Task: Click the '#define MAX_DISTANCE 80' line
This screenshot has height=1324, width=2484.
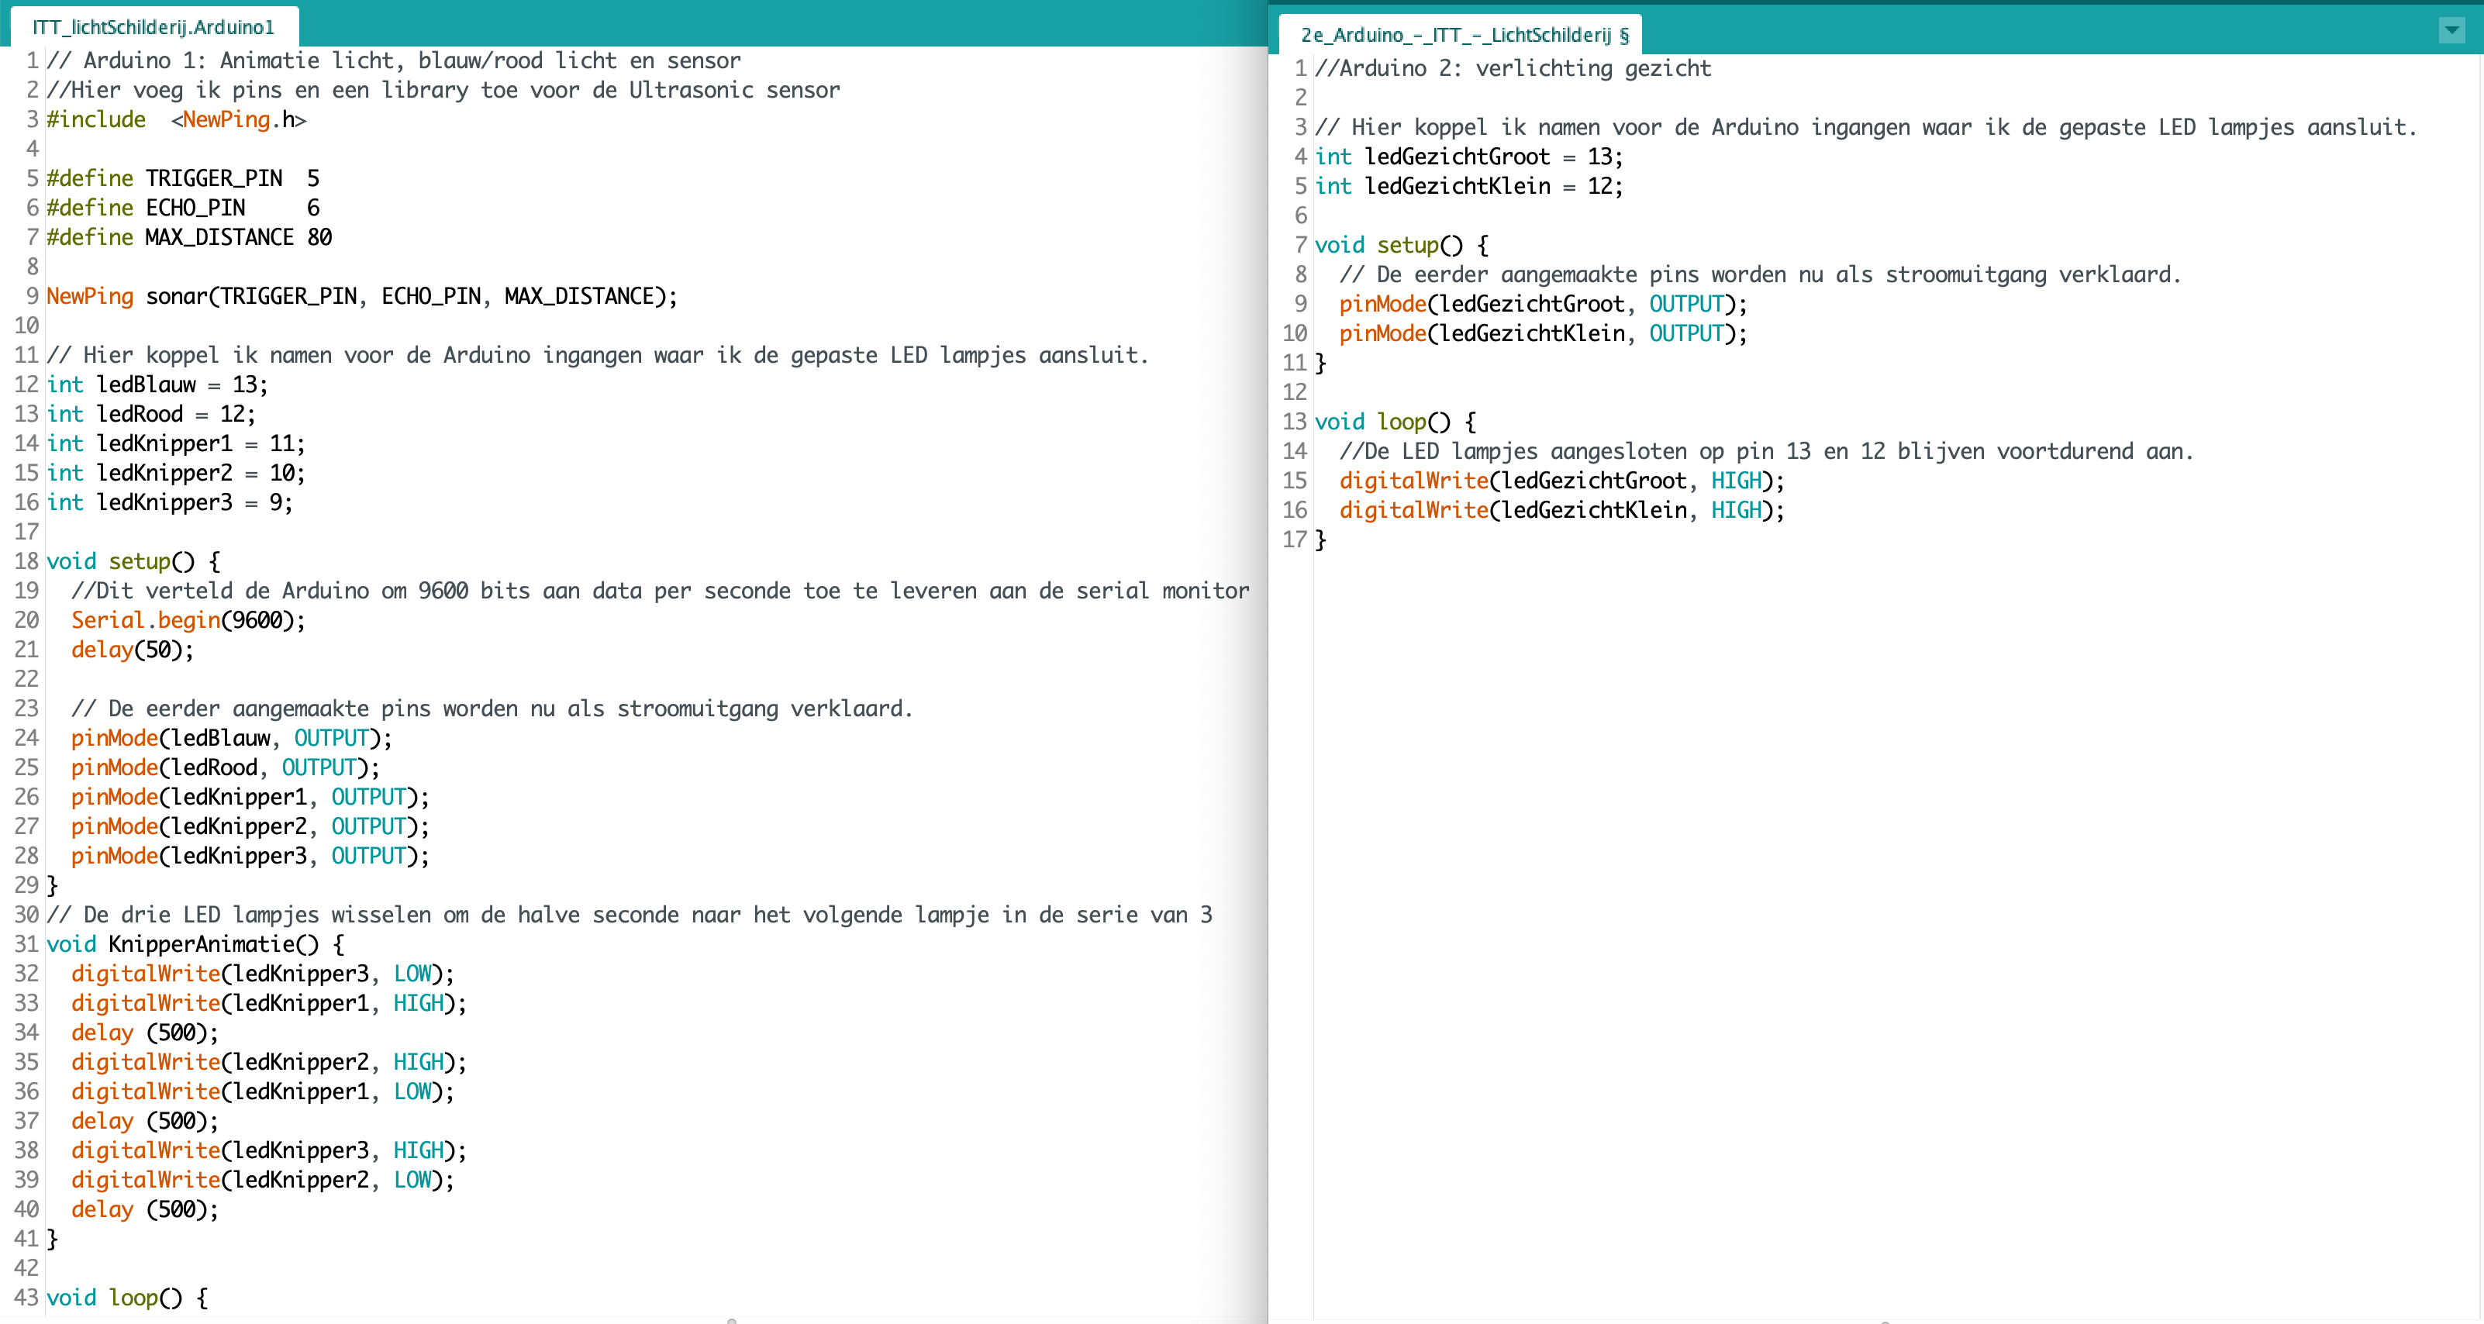Action: [x=189, y=237]
